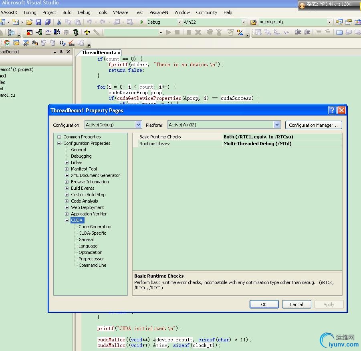The height and width of the screenshot is (351, 361).
Task: Collapse the CUDA node
Action: (67, 220)
